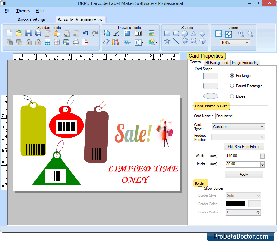The image size is (277, 241).
Task: Draw a triangle shape
Action: point(194,34)
